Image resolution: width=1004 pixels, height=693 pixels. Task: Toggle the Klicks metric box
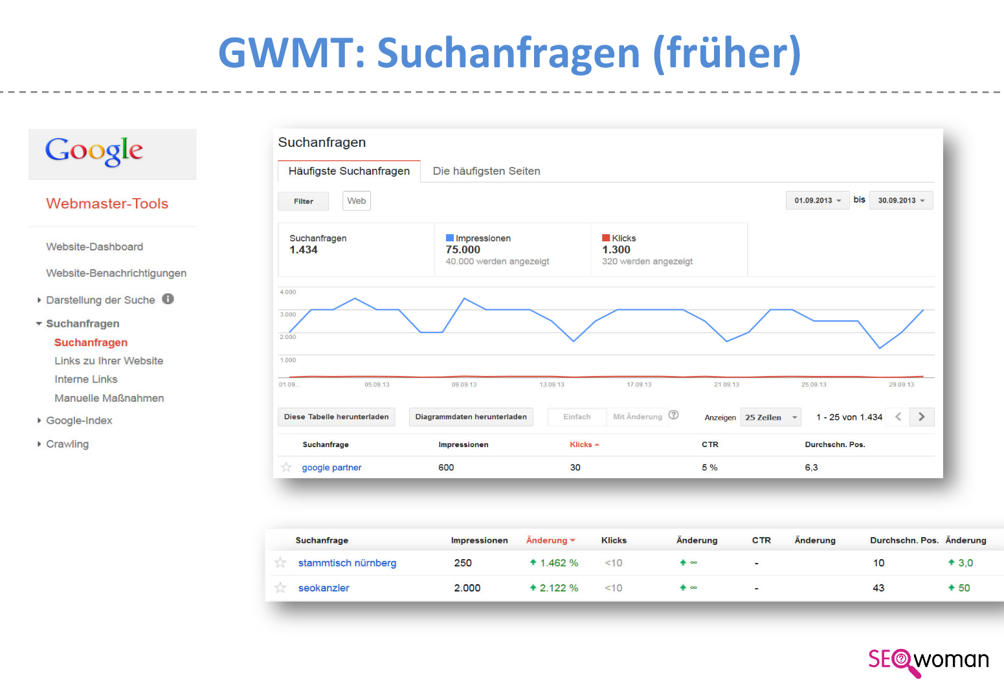[x=669, y=250]
